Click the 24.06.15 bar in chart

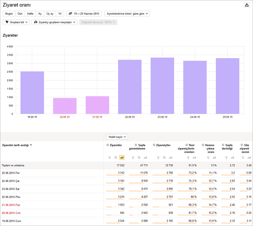[x=195, y=87]
